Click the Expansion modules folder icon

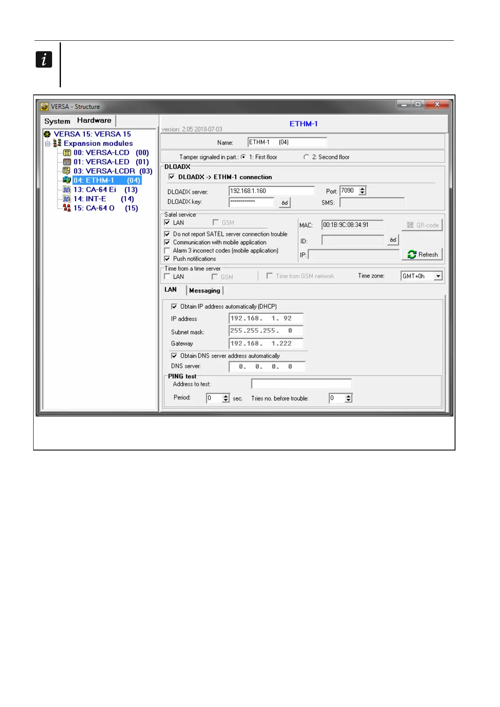(x=57, y=143)
